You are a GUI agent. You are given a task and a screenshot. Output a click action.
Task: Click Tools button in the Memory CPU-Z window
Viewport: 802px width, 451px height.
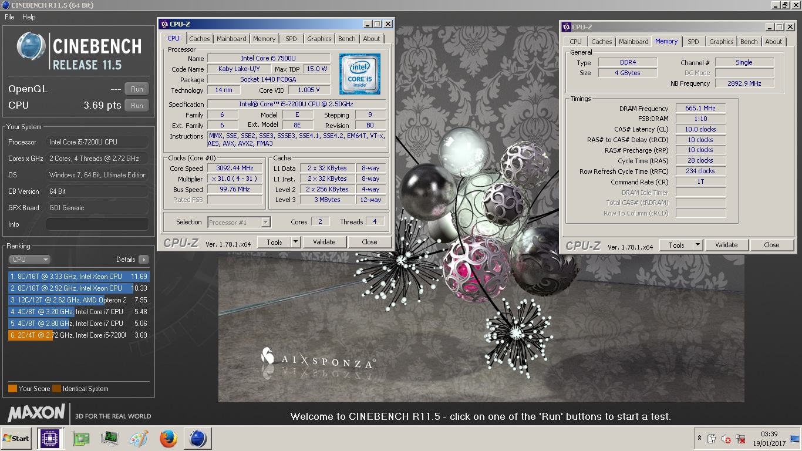click(676, 245)
